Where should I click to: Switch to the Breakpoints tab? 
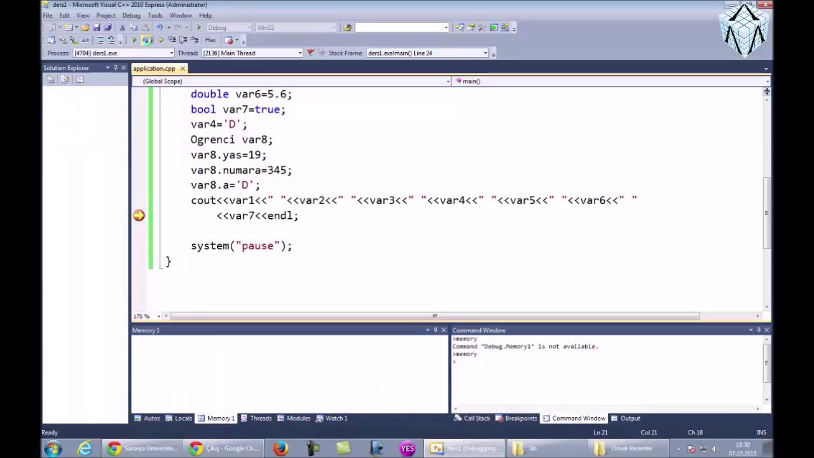pyautogui.click(x=516, y=419)
